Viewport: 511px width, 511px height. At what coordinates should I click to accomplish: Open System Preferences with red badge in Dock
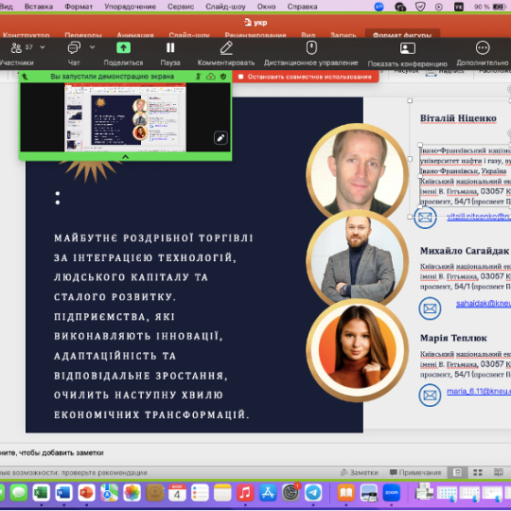coord(291,492)
